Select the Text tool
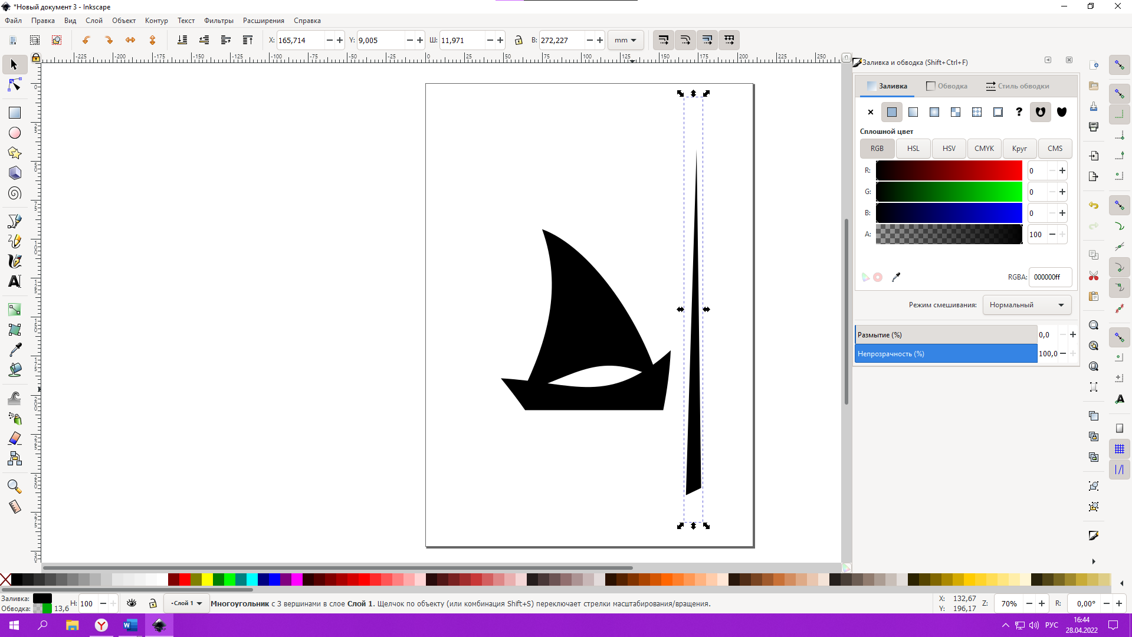Screen dimensions: 1132x637 14,281
